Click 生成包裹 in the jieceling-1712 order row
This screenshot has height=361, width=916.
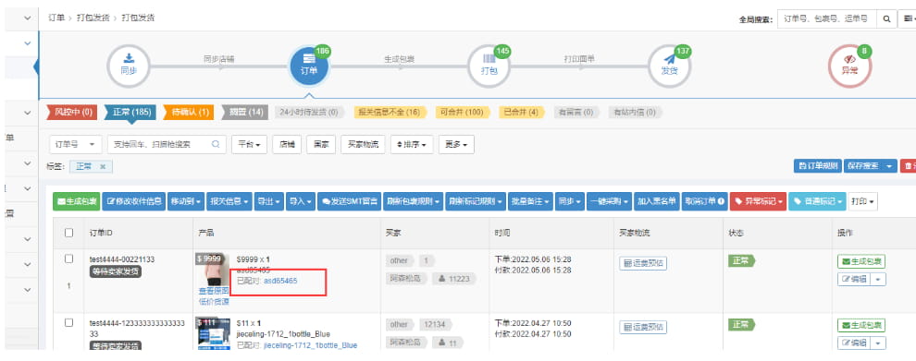click(861, 325)
